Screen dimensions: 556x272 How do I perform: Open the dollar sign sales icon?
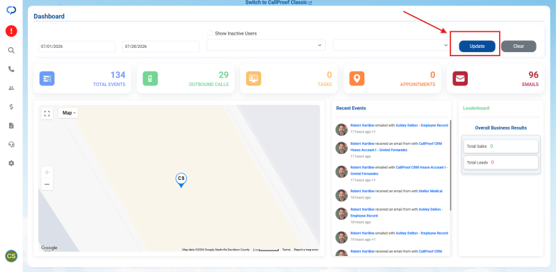pos(11,107)
